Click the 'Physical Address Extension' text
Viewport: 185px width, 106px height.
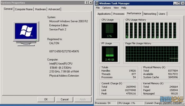64,76
